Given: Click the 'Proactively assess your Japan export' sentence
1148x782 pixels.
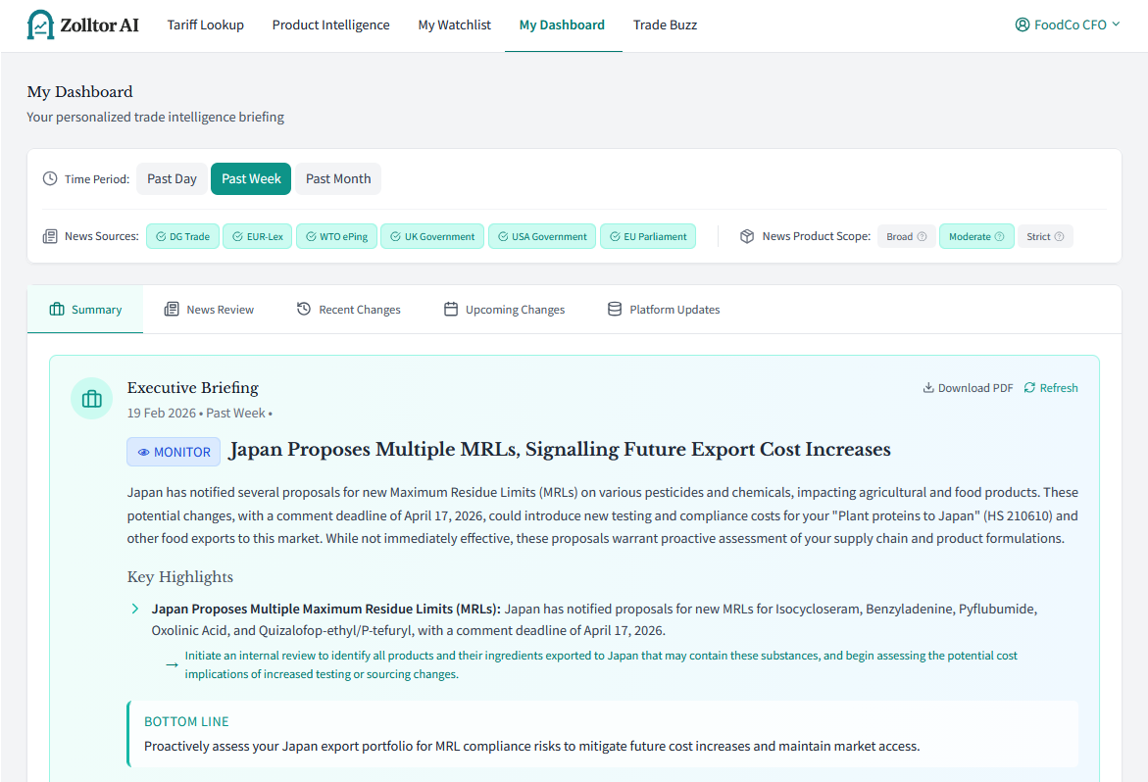Looking at the screenshot, I should 531,746.
